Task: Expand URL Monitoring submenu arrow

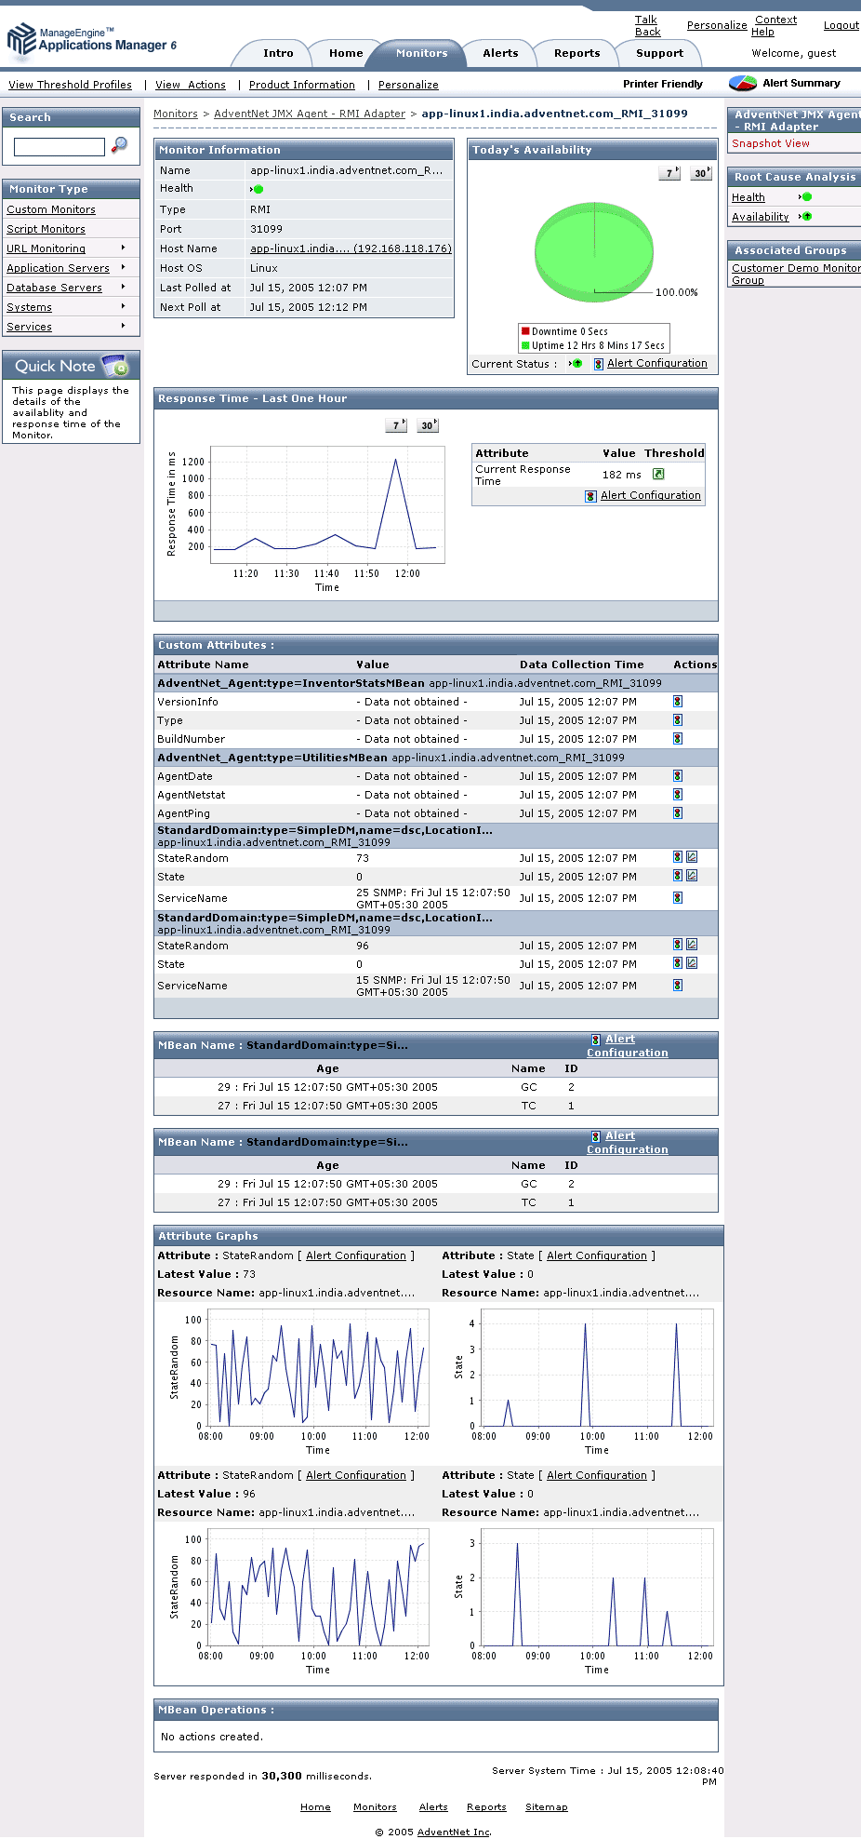Action: [x=123, y=248]
